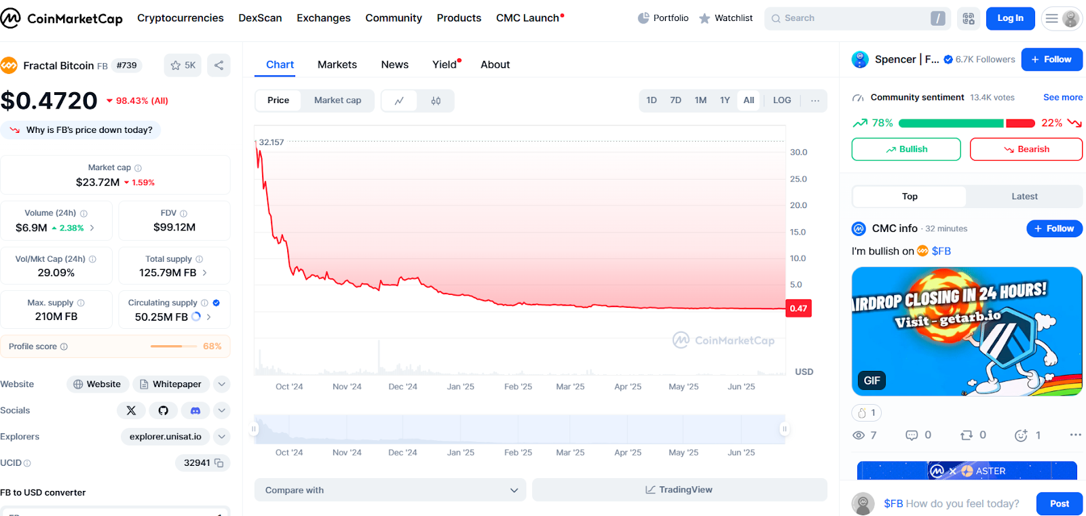Screen dimensions: 1086x516
Task: Toggle chart to Market cap view
Action: [337, 100]
